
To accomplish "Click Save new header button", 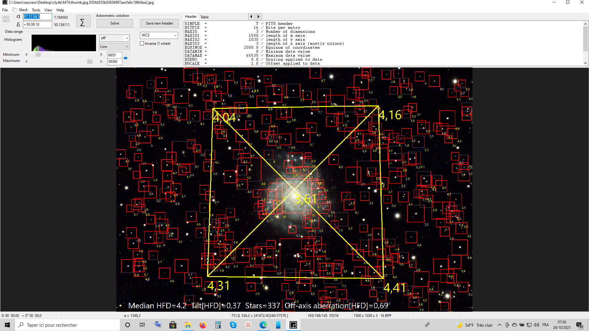I will point(159,23).
